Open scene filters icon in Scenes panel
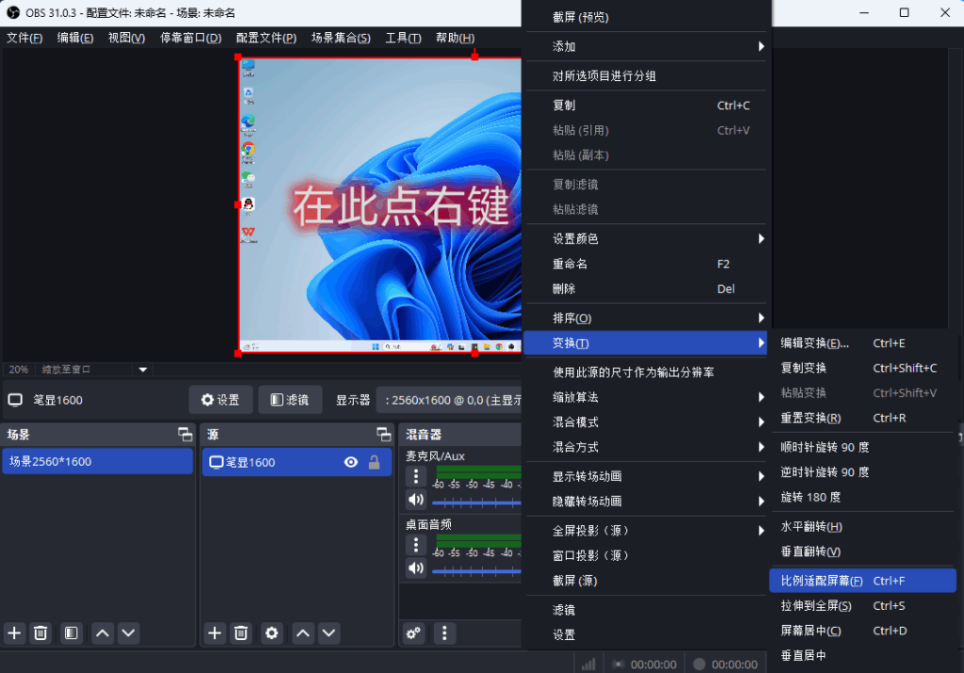Viewport: 964px width, 673px height. 72,633
